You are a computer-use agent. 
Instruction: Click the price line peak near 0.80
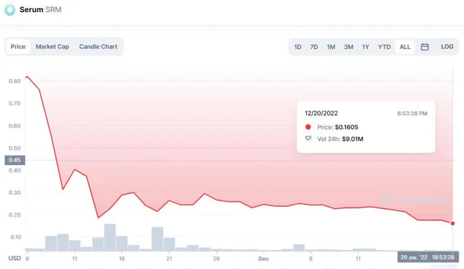(x=27, y=77)
